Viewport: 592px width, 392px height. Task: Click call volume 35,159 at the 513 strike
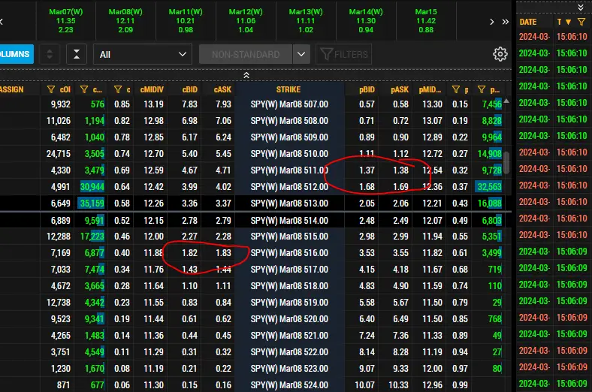pos(92,204)
